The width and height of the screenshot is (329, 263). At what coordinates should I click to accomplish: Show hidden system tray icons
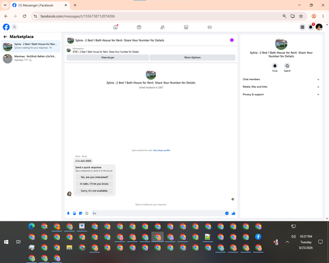(288, 242)
